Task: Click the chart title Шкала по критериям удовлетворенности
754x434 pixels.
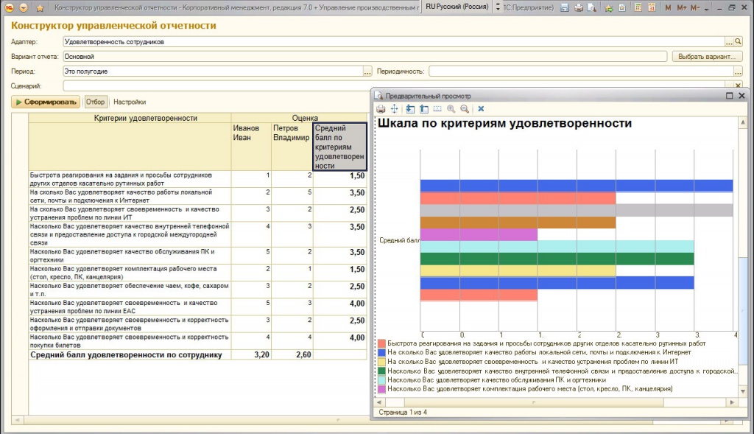Action: coord(504,124)
